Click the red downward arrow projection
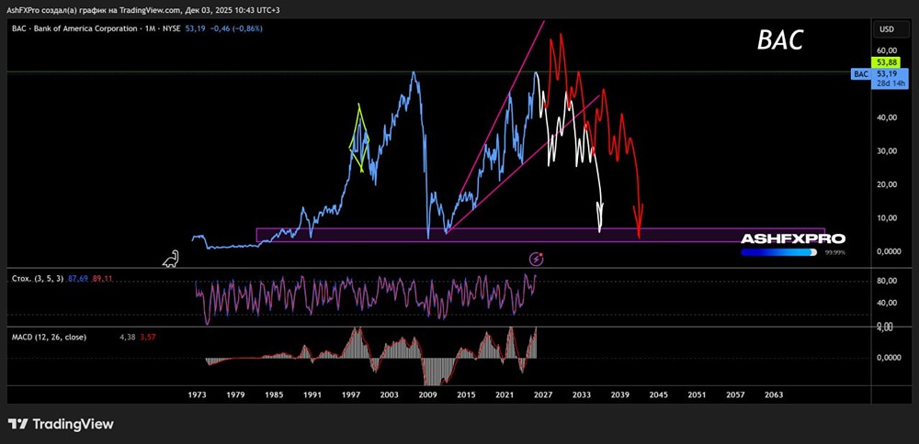Image resolution: width=919 pixels, height=444 pixels. coord(638,218)
